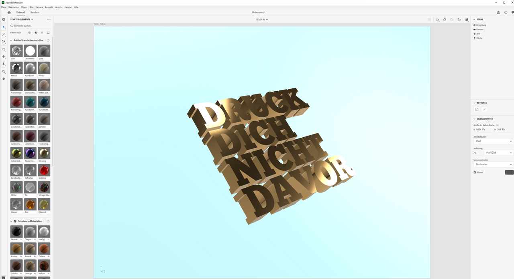Select Umgebung in the scene list
This screenshot has height=279, width=514.
coord(481,25)
